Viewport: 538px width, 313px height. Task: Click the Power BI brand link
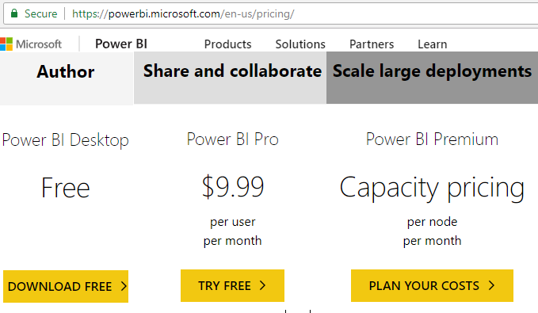click(x=121, y=44)
